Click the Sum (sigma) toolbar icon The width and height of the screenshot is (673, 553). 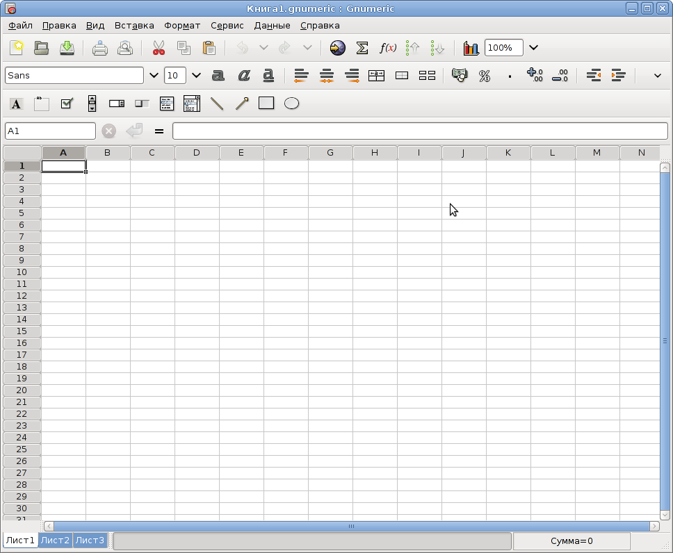coord(362,48)
